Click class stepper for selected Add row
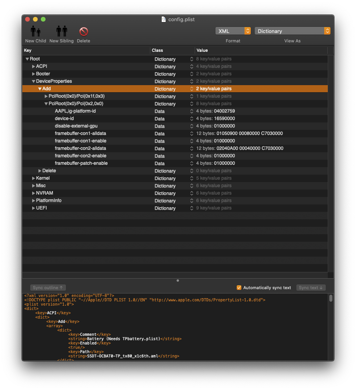Image resolution: width=356 pixels, height=390 pixels. (x=192, y=89)
